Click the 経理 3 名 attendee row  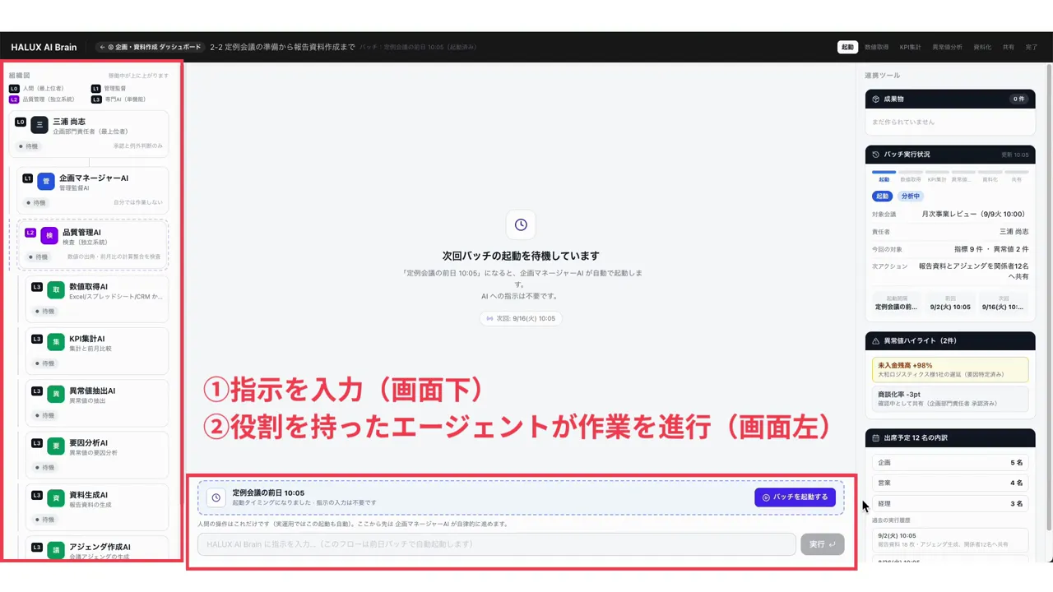950,504
